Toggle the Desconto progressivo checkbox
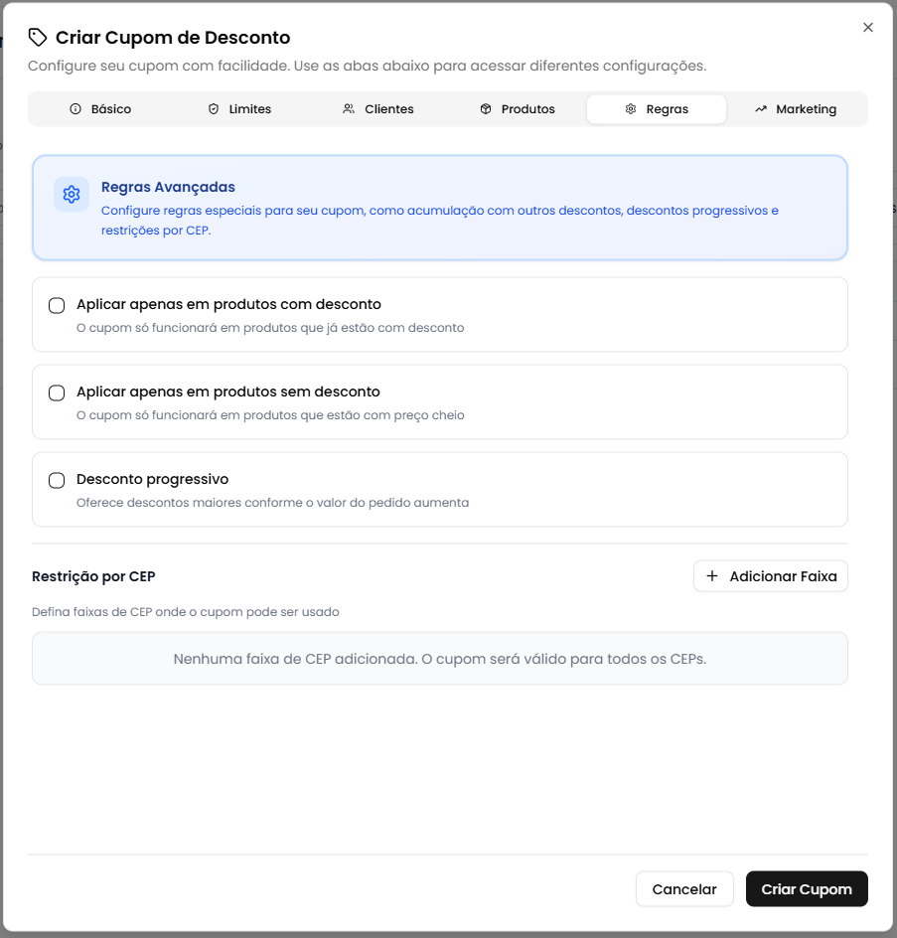 coord(57,480)
